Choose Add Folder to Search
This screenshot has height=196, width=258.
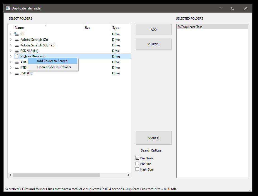[x=52, y=61]
